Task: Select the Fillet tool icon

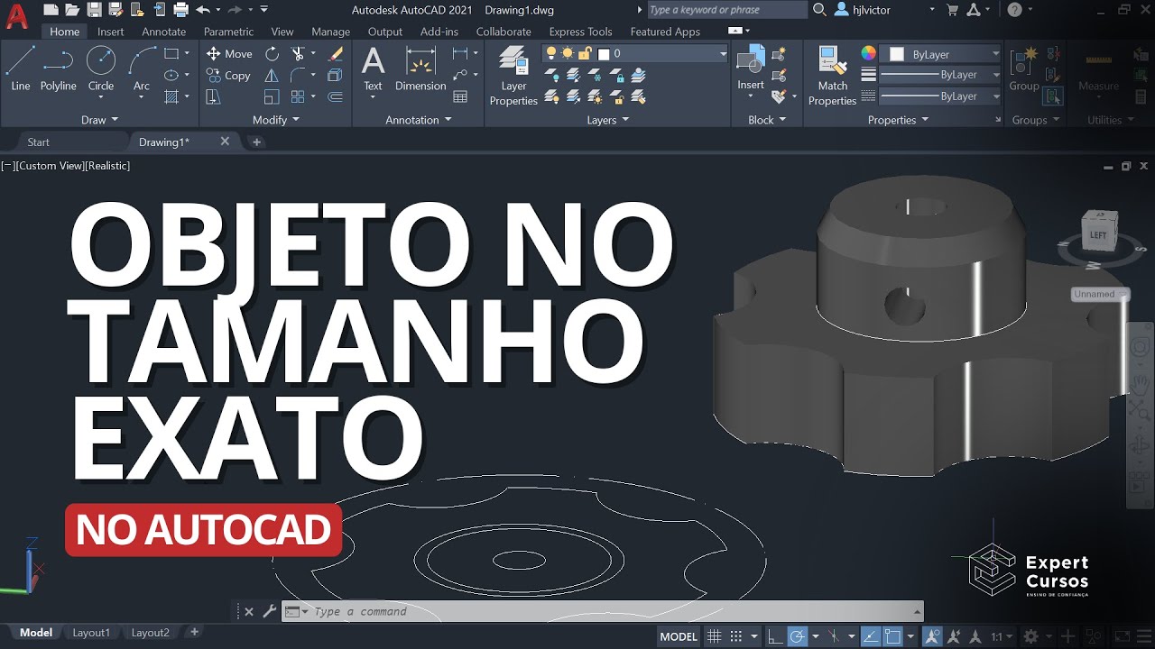Action: [x=298, y=76]
